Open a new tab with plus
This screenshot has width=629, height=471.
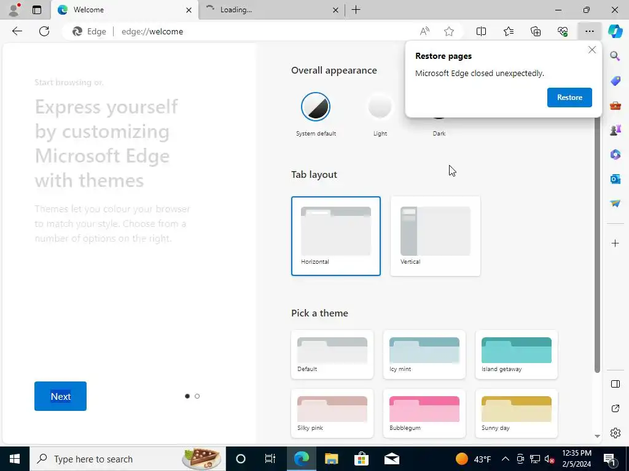356,10
